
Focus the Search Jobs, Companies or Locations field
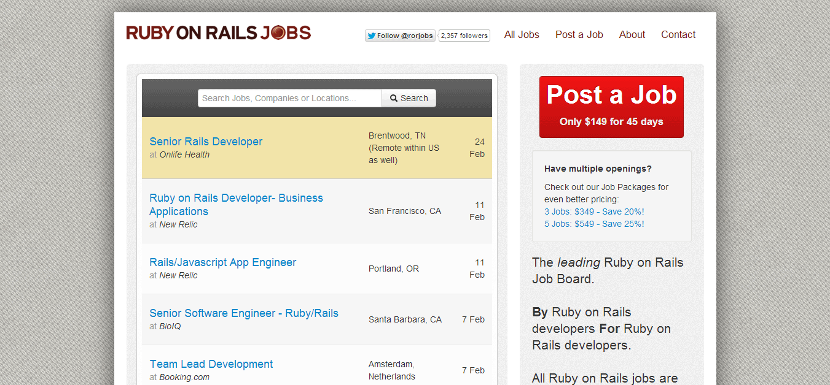pyautogui.click(x=290, y=98)
